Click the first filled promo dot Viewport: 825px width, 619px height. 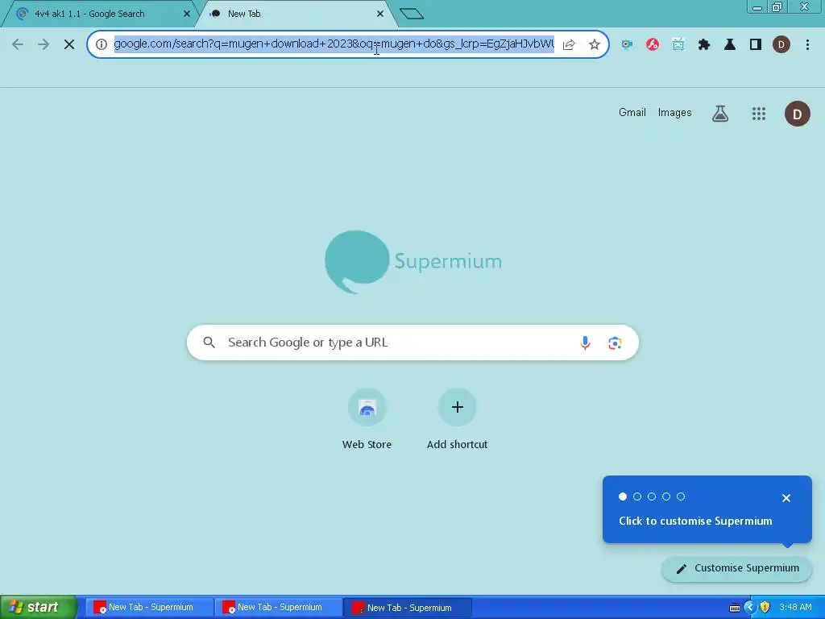click(623, 496)
